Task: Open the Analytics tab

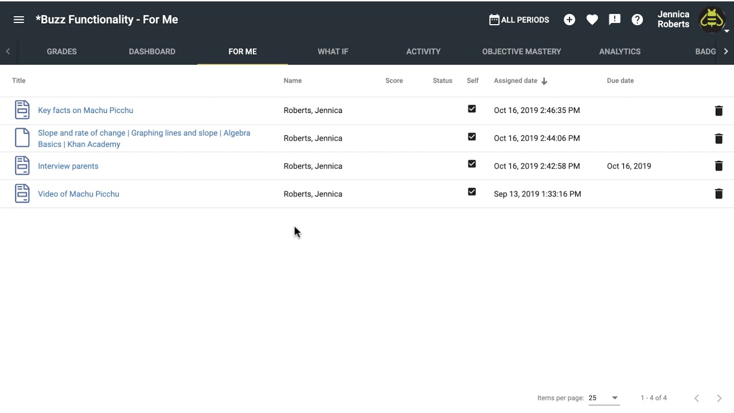Action: [620, 52]
